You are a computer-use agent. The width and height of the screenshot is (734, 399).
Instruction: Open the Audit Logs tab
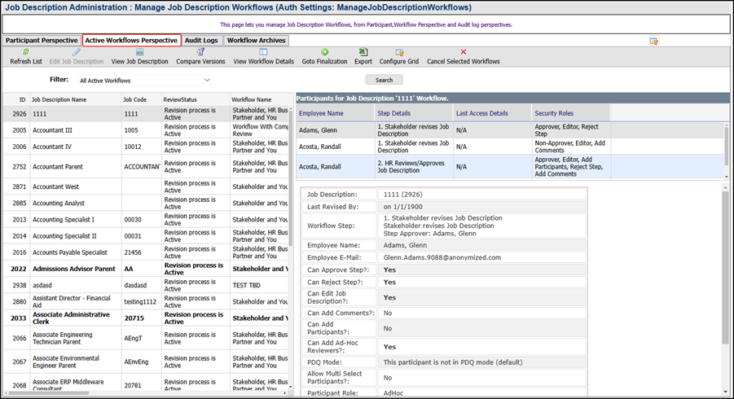pyautogui.click(x=201, y=40)
